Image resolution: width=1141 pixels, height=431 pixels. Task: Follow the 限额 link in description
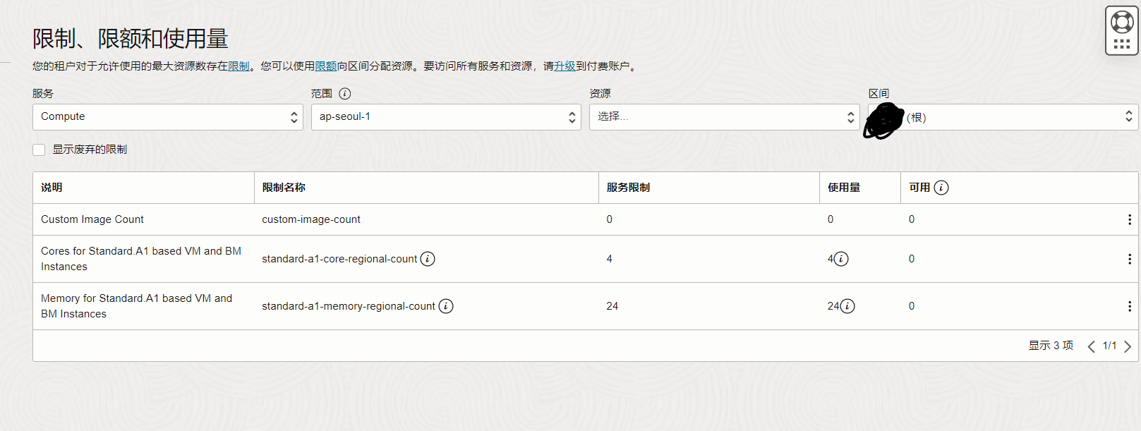325,66
